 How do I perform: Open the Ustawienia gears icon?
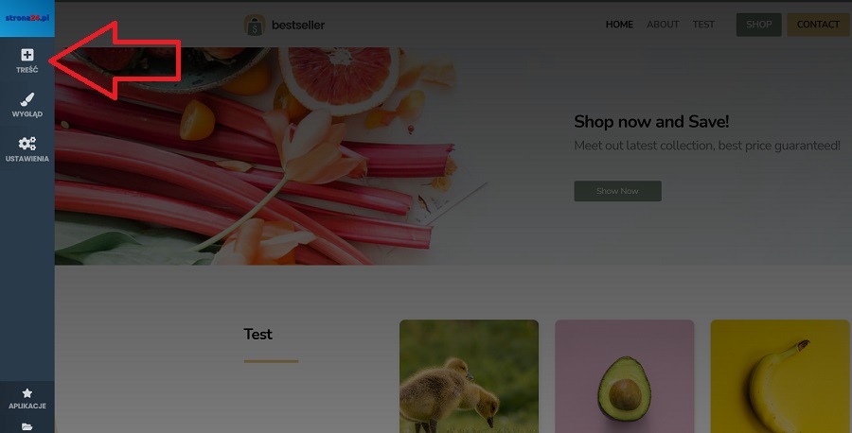pyautogui.click(x=27, y=144)
